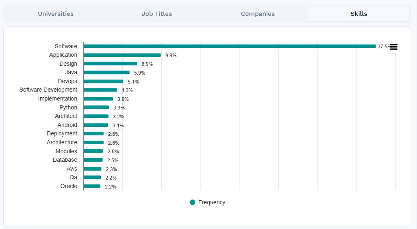The width and height of the screenshot is (417, 229).
Task: Click the Software bar in chart
Action: 230,46
